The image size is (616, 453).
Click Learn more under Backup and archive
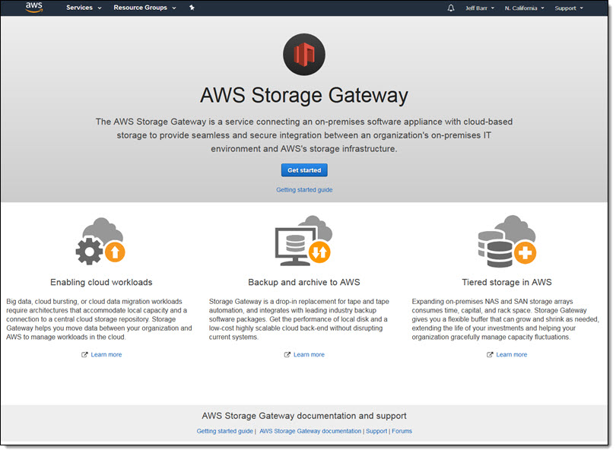[309, 354]
